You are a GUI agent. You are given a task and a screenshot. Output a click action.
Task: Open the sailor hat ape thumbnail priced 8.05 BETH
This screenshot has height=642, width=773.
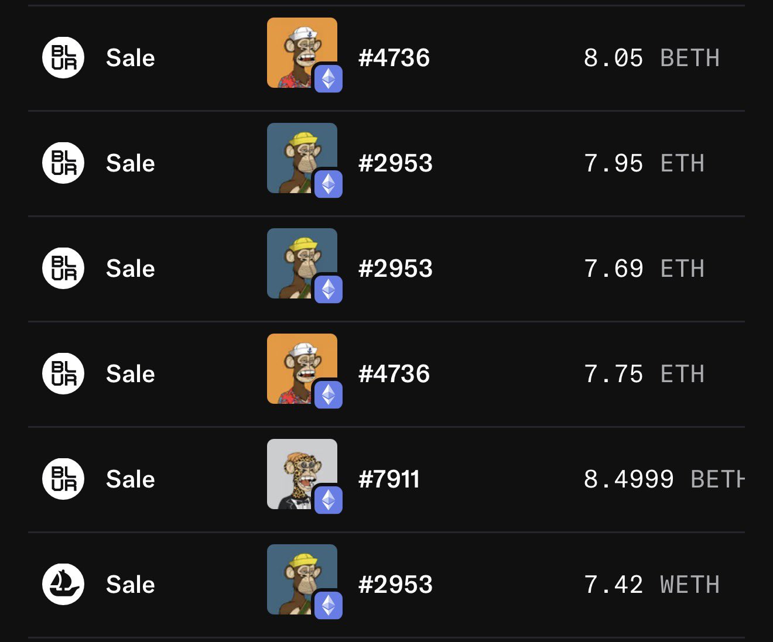296,47
